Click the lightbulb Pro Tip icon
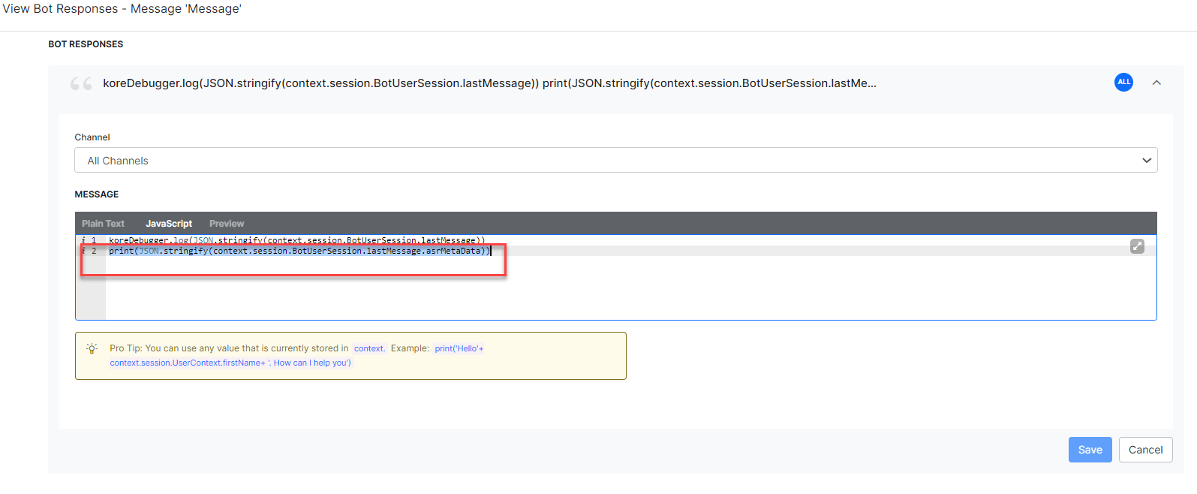 pos(92,348)
